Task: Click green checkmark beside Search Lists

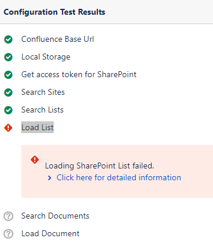Action: pyautogui.click(x=8, y=110)
